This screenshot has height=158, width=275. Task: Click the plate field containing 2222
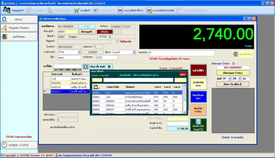coord(107,57)
